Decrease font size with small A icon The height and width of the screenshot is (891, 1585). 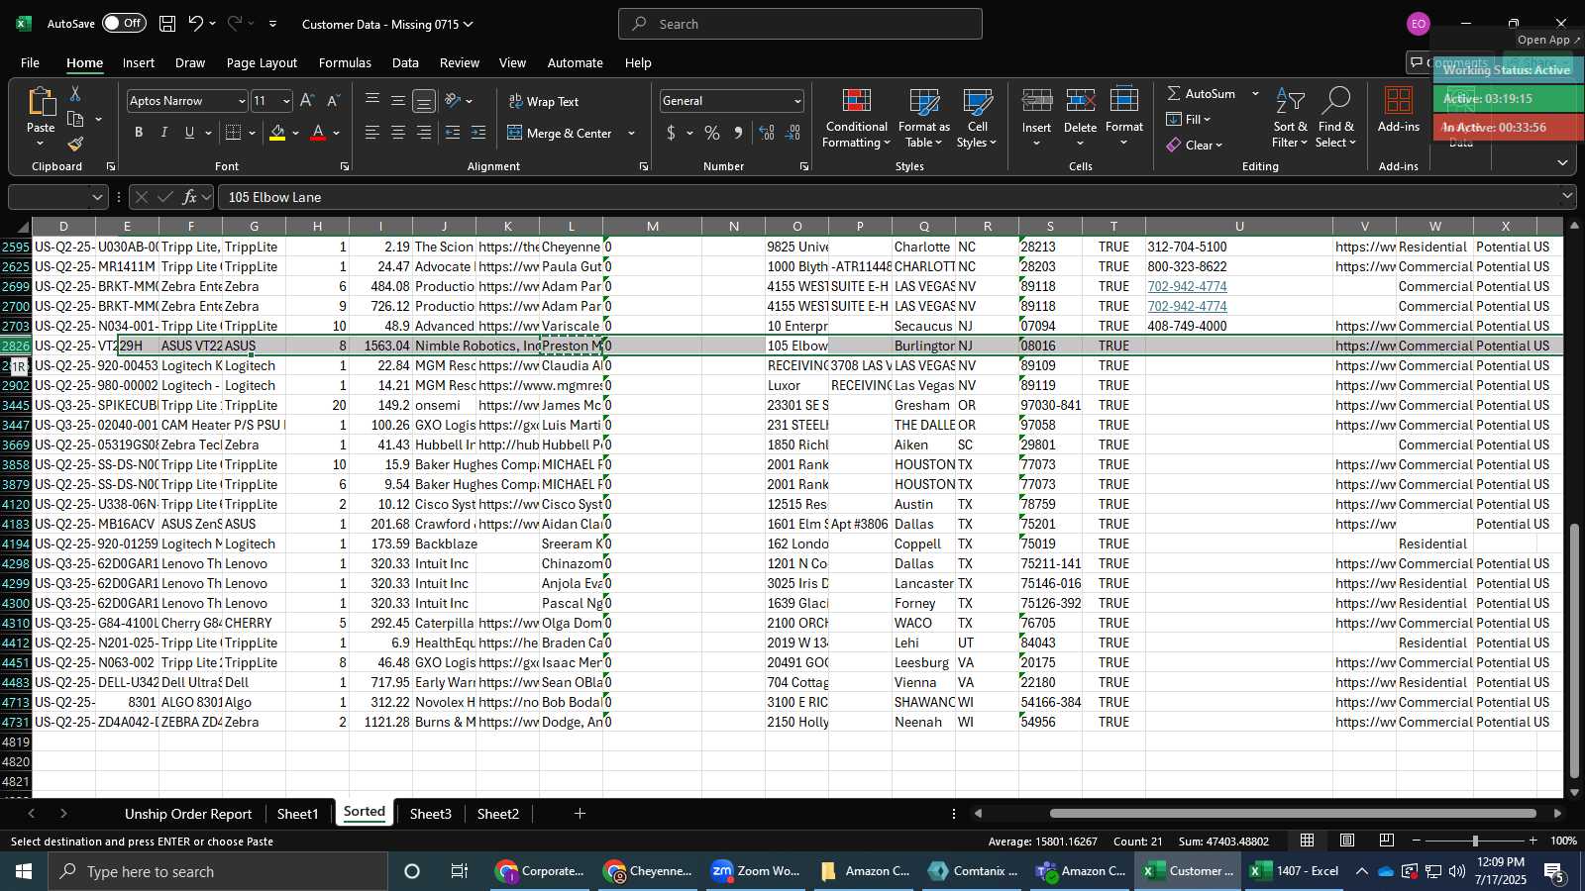pos(333,101)
